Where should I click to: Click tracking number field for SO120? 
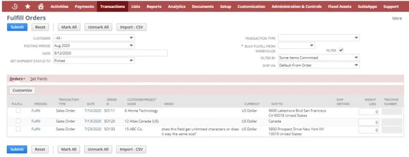(x=392, y=122)
